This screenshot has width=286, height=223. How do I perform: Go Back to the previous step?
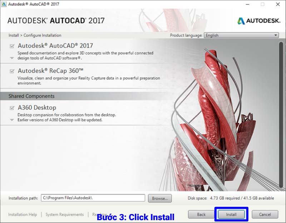pyautogui.click(x=201, y=214)
